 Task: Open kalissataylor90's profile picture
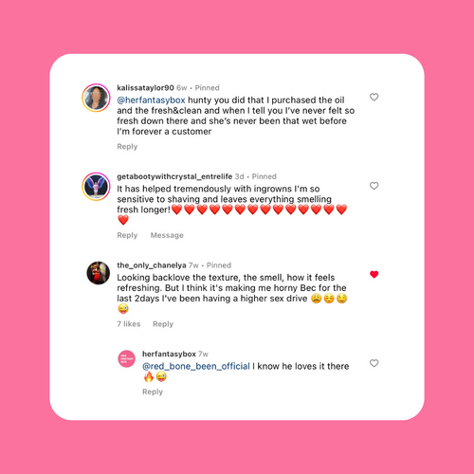click(x=96, y=98)
